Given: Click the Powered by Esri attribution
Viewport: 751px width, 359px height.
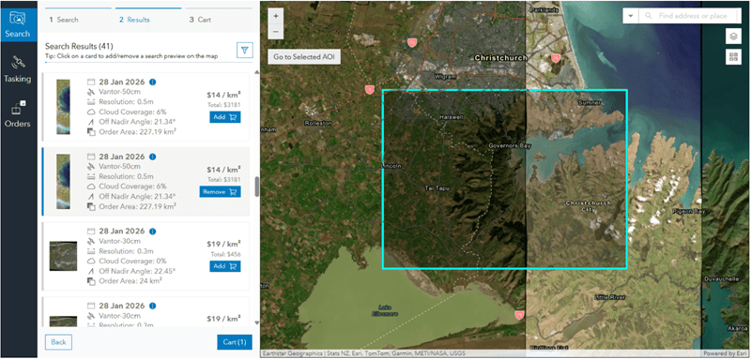Looking at the screenshot, I should click(x=726, y=353).
